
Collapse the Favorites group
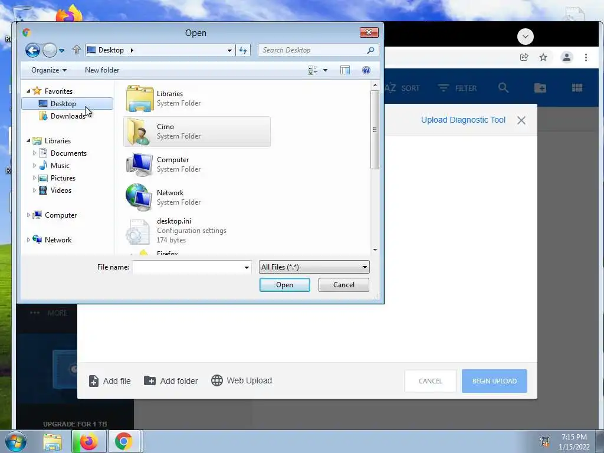pos(28,91)
